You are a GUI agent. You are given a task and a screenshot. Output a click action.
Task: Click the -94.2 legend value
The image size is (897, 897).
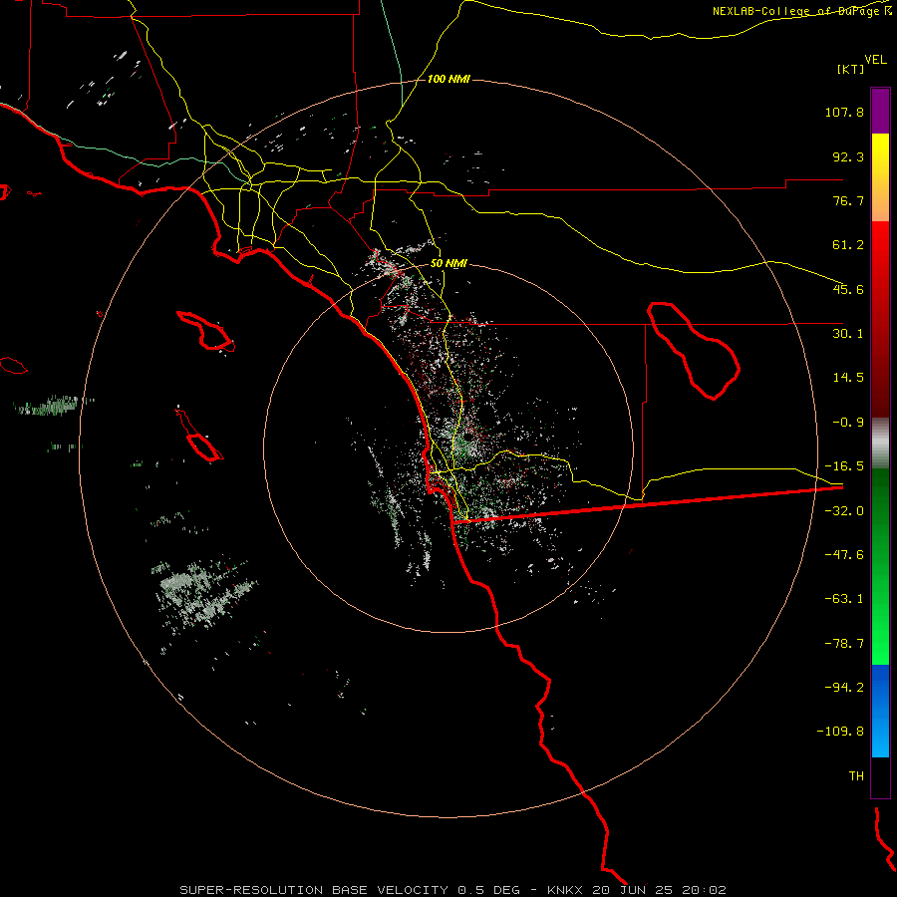click(x=844, y=687)
